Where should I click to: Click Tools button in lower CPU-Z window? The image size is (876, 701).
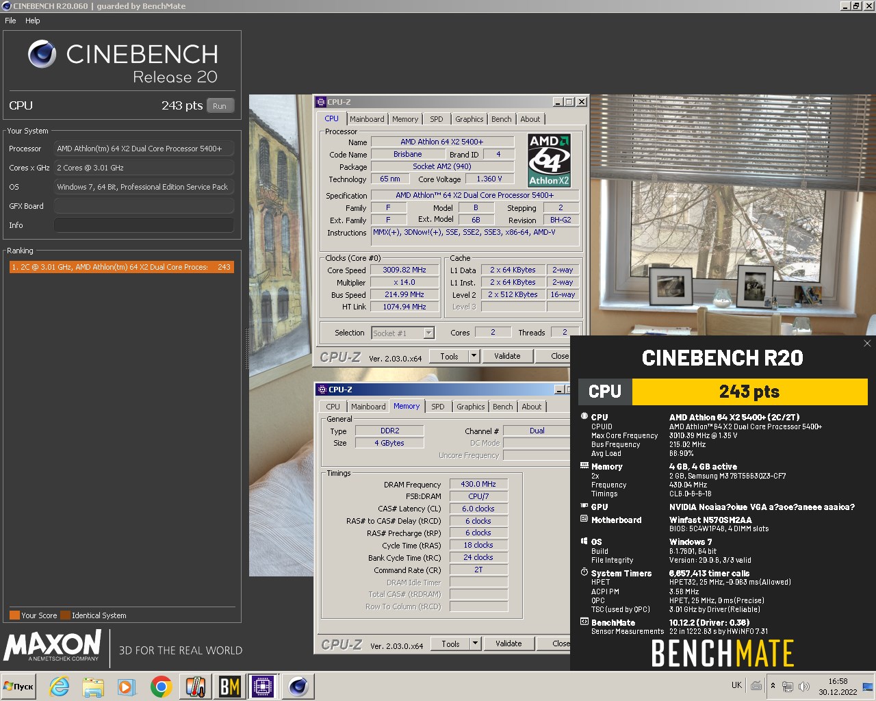pyautogui.click(x=451, y=643)
